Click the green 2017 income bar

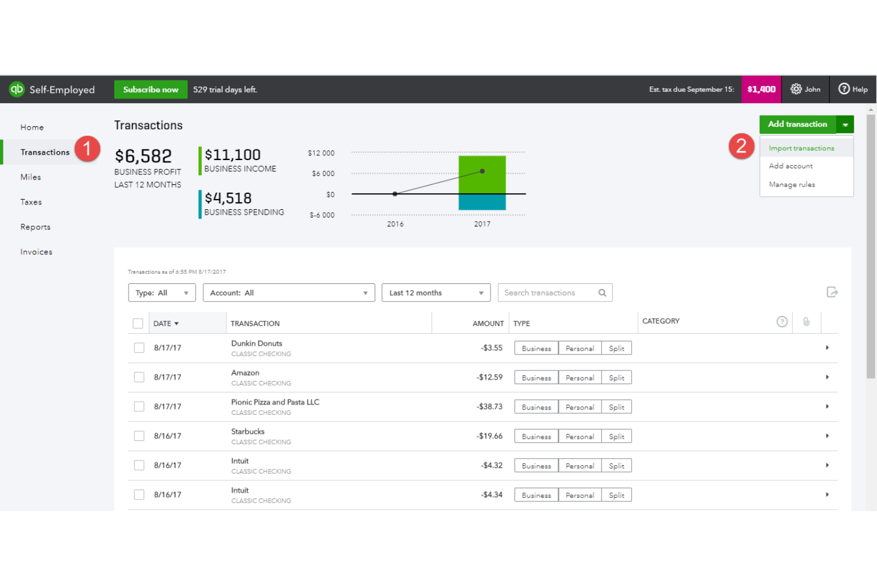[x=482, y=175]
